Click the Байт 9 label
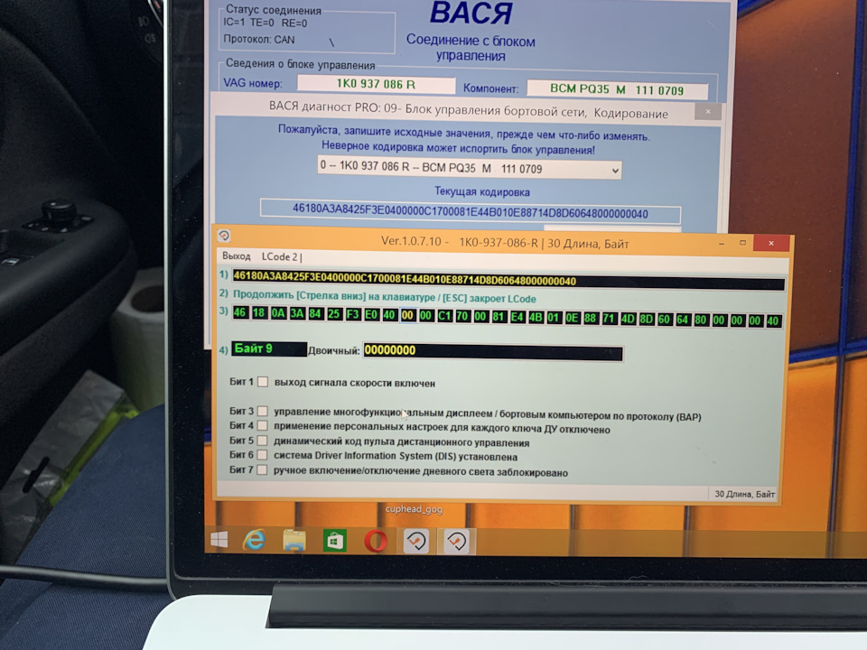The image size is (867, 650). 269,348
